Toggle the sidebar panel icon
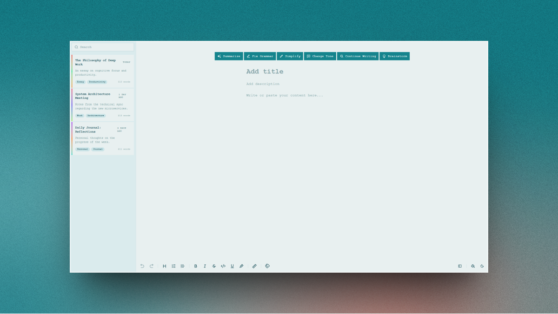This screenshot has height=314, width=558. click(x=460, y=266)
